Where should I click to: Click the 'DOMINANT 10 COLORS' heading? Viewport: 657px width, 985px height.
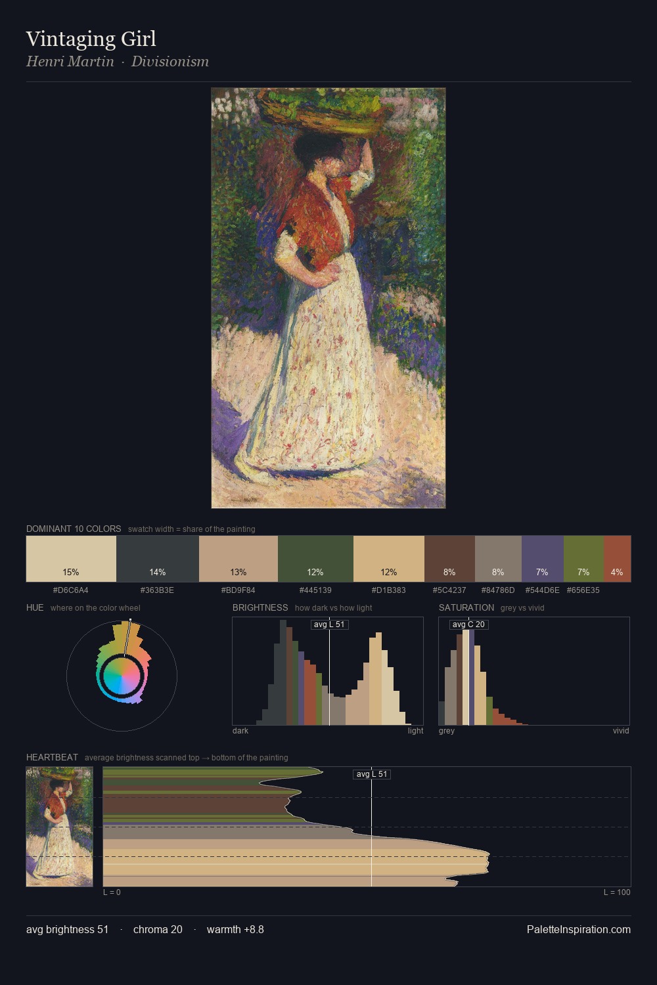point(74,529)
